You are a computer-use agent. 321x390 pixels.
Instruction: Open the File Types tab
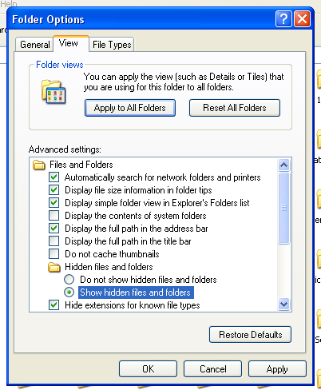112,45
